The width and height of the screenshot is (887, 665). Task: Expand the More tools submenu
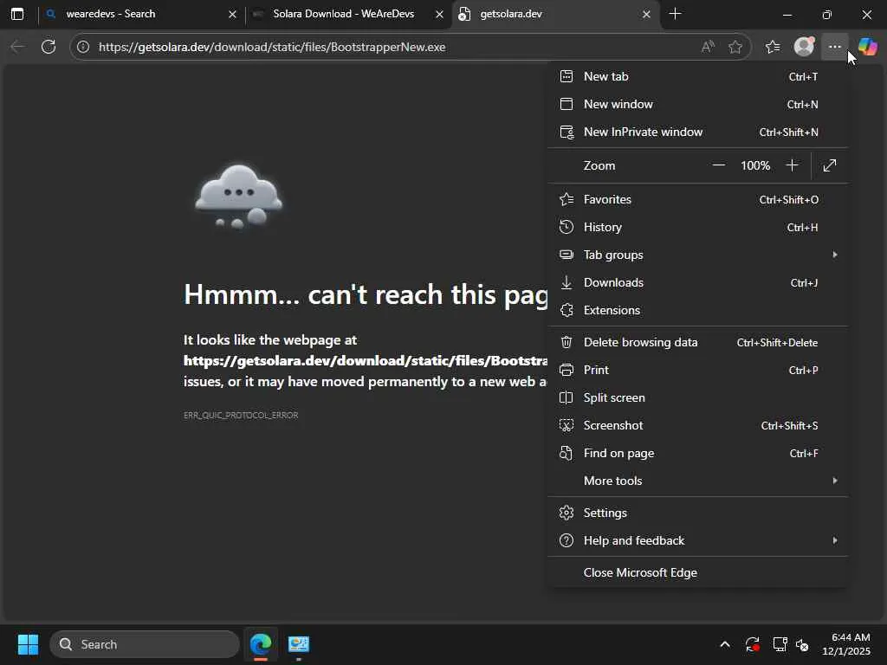point(697,481)
